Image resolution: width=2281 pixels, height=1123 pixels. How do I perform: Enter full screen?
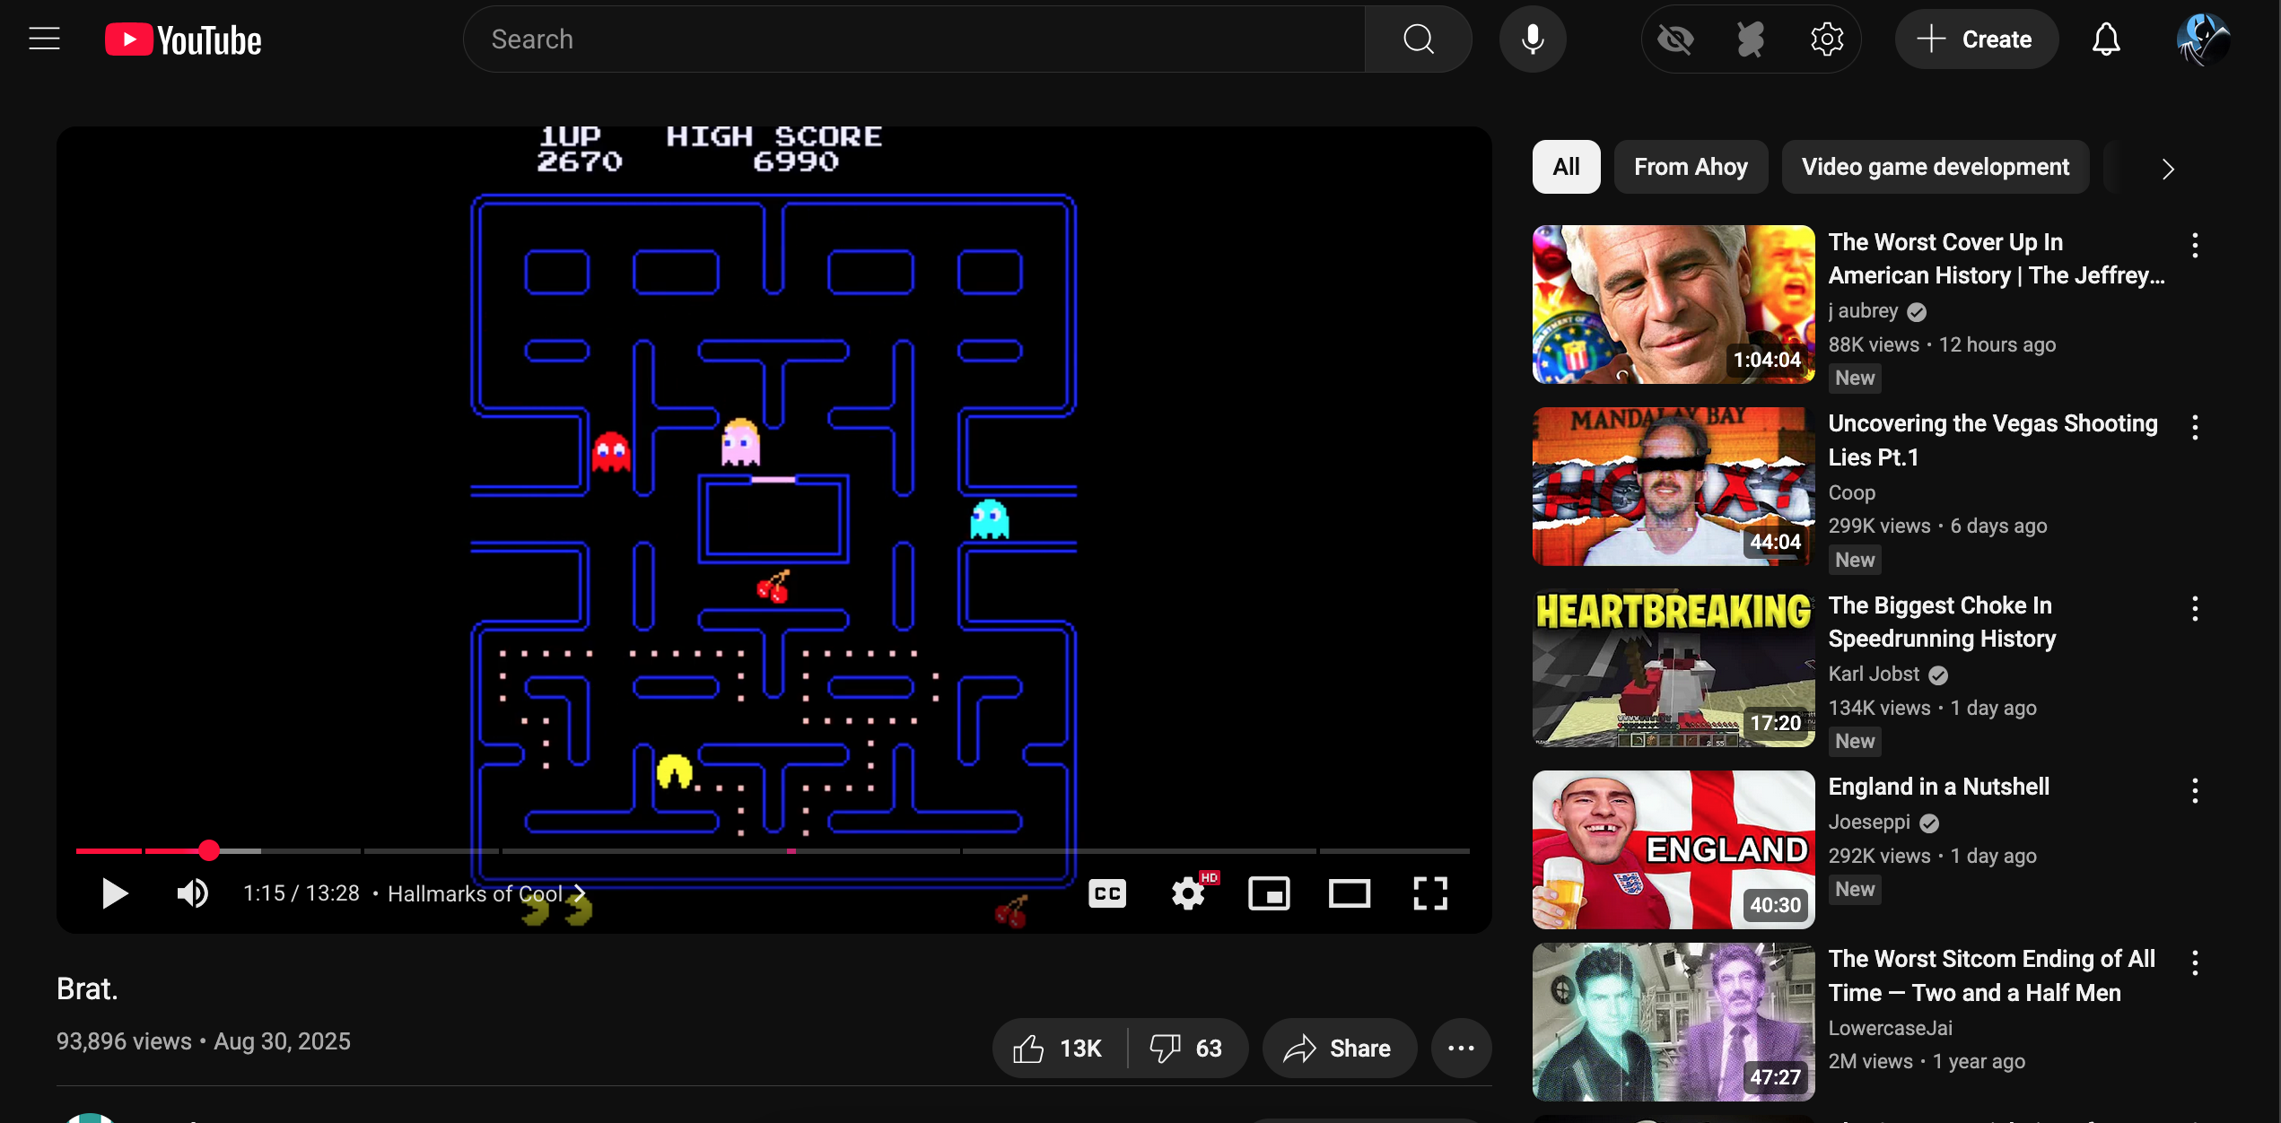point(1430,893)
